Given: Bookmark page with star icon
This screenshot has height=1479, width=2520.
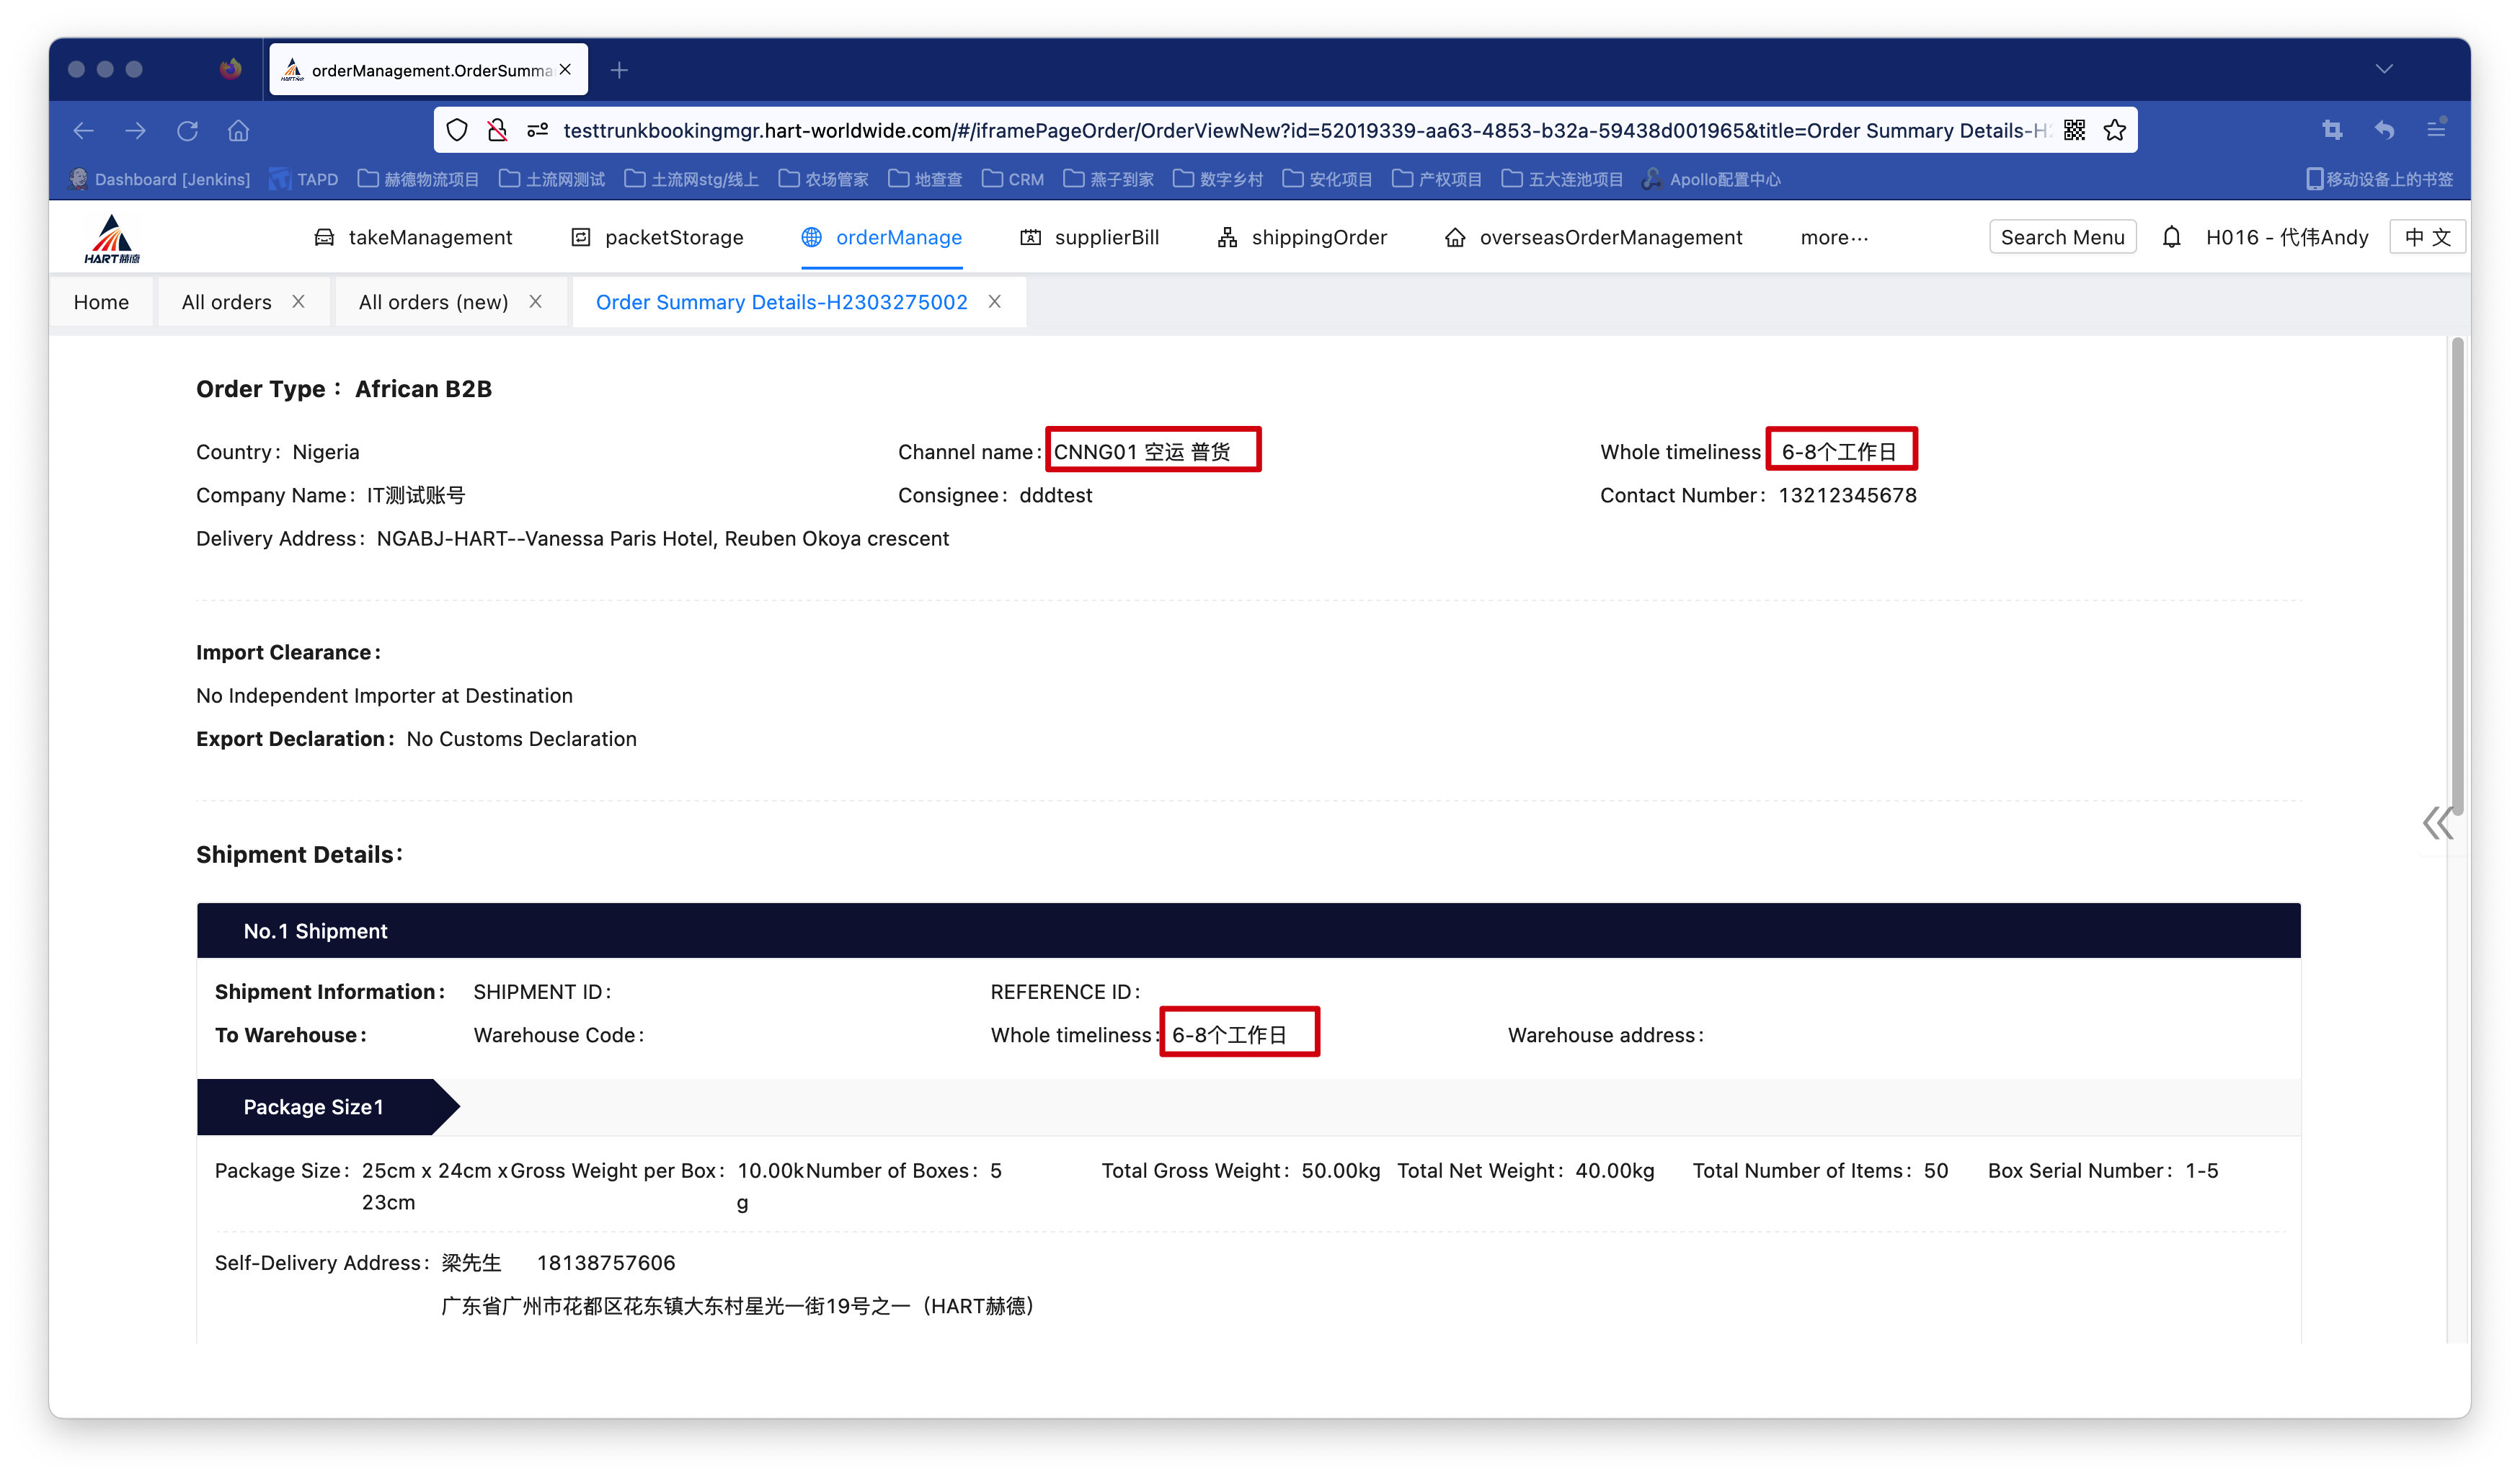Looking at the screenshot, I should click(x=2114, y=130).
